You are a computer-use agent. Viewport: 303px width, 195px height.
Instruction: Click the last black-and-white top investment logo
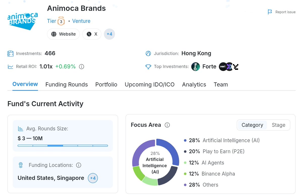236,67
